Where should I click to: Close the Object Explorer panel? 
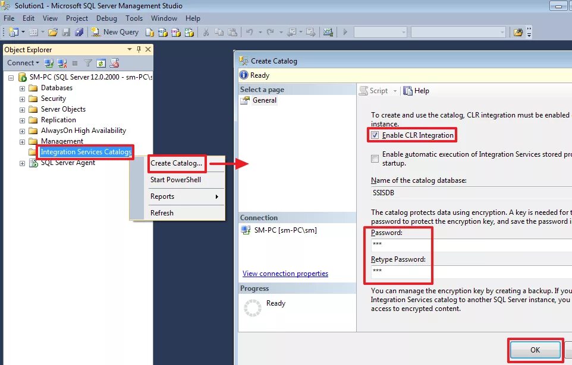(x=147, y=49)
